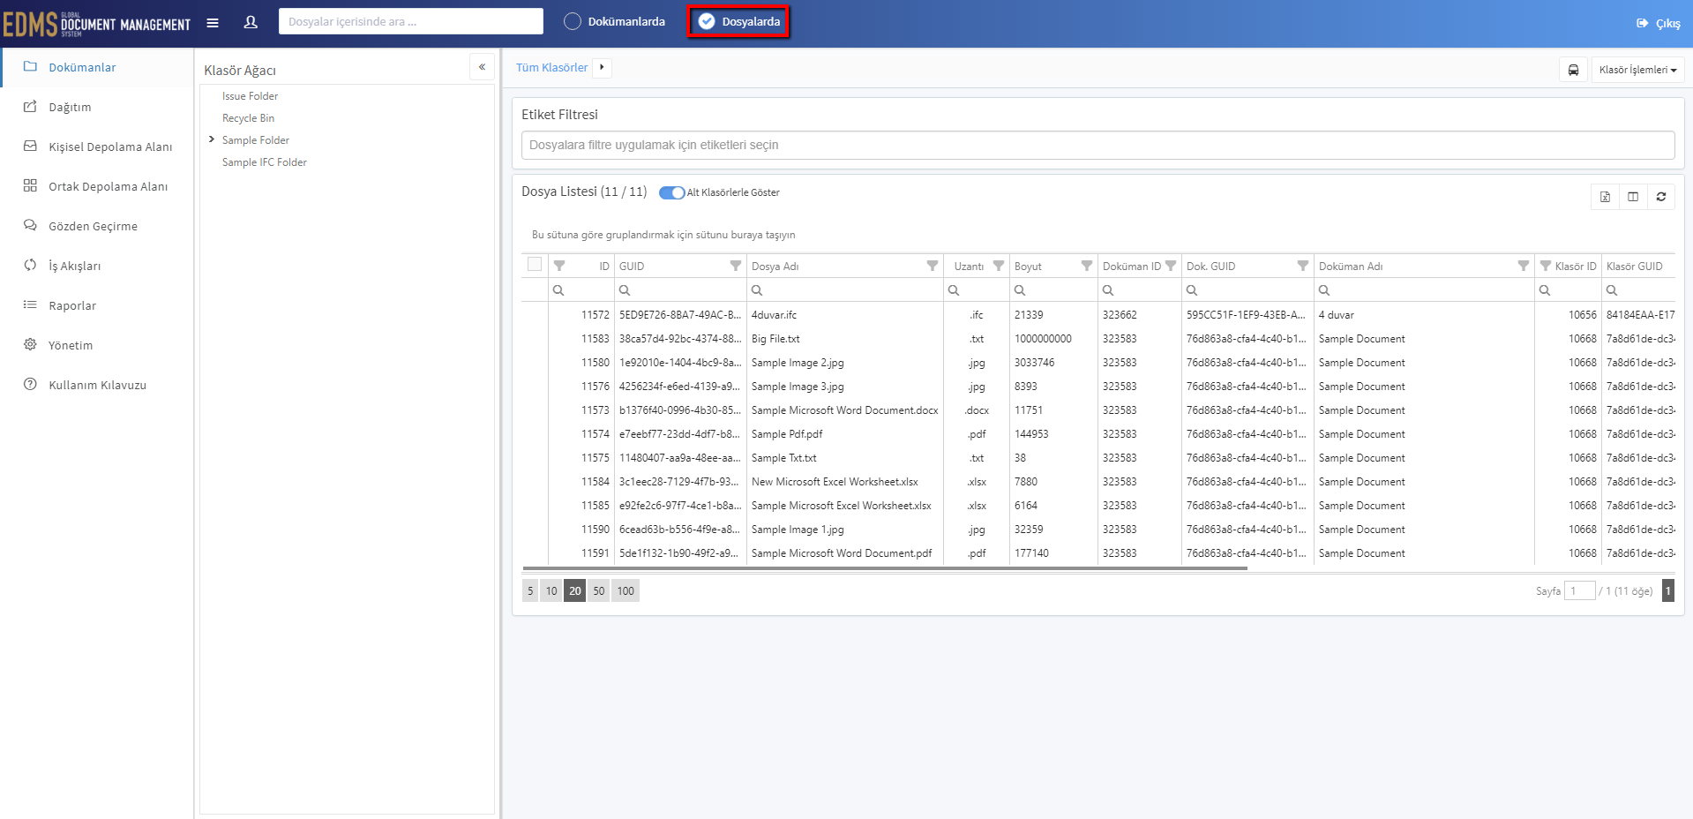Expand the Tüm Klasörler breadcrumb arrow
Image resolution: width=1693 pixels, height=819 pixels.
click(602, 67)
